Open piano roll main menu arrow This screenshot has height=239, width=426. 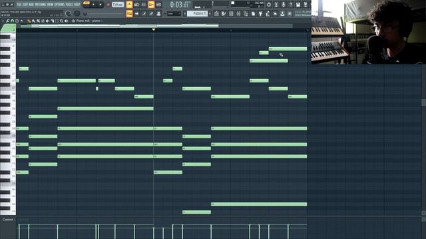click(x=3, y=21)
